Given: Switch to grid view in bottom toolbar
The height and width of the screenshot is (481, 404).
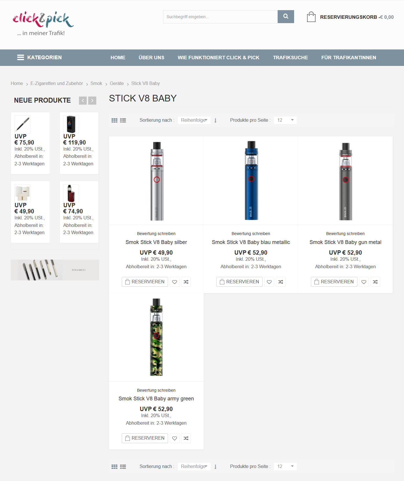Looking at the screenshot, I should [115, 467].
